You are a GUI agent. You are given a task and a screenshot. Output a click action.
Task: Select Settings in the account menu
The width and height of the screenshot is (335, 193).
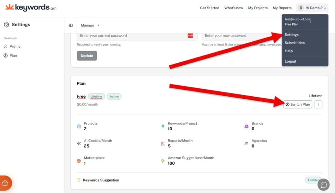291,35
